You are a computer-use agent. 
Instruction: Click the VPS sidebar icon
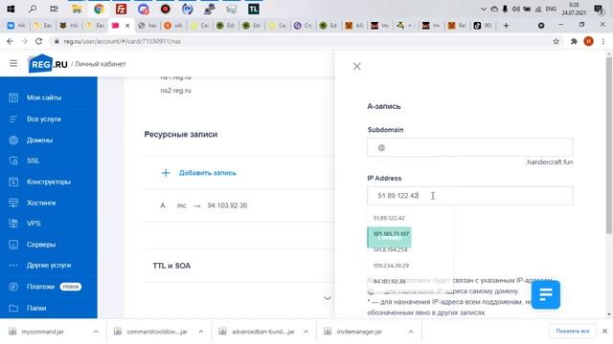point(13,224)
